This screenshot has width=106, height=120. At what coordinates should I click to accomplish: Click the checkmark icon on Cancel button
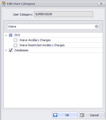[x=82, y=115]
